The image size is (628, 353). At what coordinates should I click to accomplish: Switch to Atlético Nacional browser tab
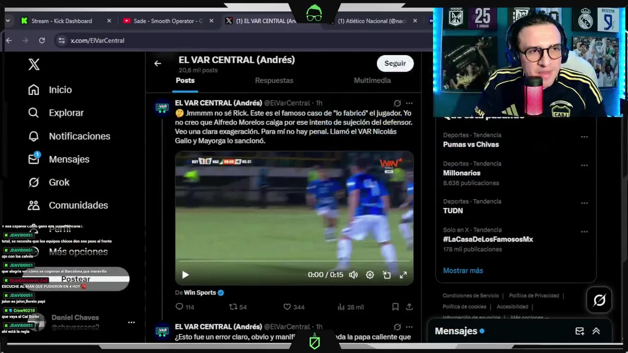tap(372, 21)
